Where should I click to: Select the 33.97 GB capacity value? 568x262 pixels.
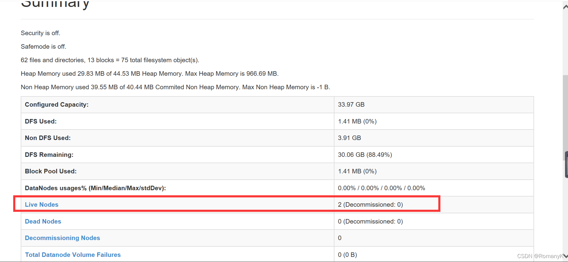click(351, 105)
